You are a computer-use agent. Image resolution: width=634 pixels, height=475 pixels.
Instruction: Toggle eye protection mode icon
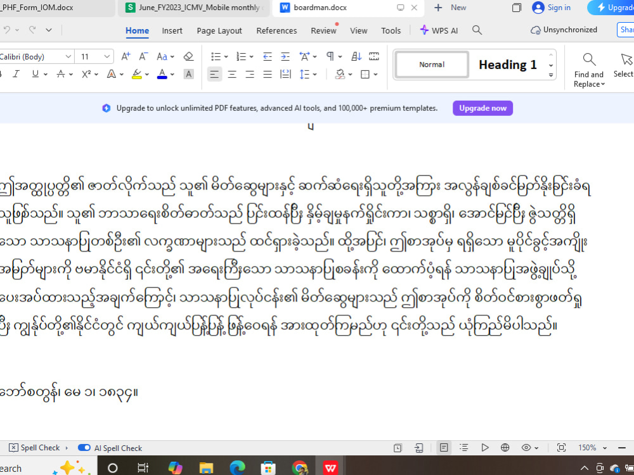(x=526, y=448)
